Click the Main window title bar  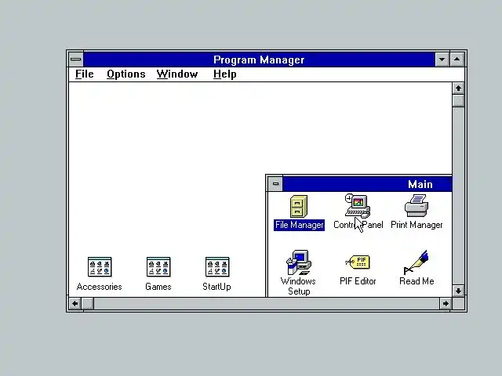click(367, 184)
